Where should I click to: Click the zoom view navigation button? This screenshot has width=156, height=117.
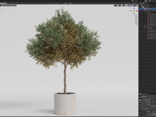tap(136, 16)
